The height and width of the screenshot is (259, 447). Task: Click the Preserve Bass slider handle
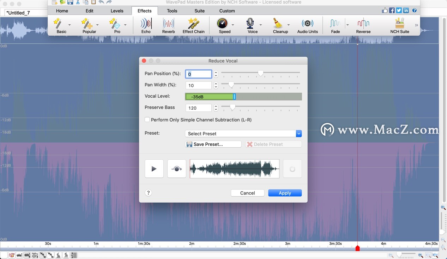[232, 107]
